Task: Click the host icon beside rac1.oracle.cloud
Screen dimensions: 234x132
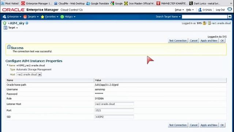Action: [210, 23]
